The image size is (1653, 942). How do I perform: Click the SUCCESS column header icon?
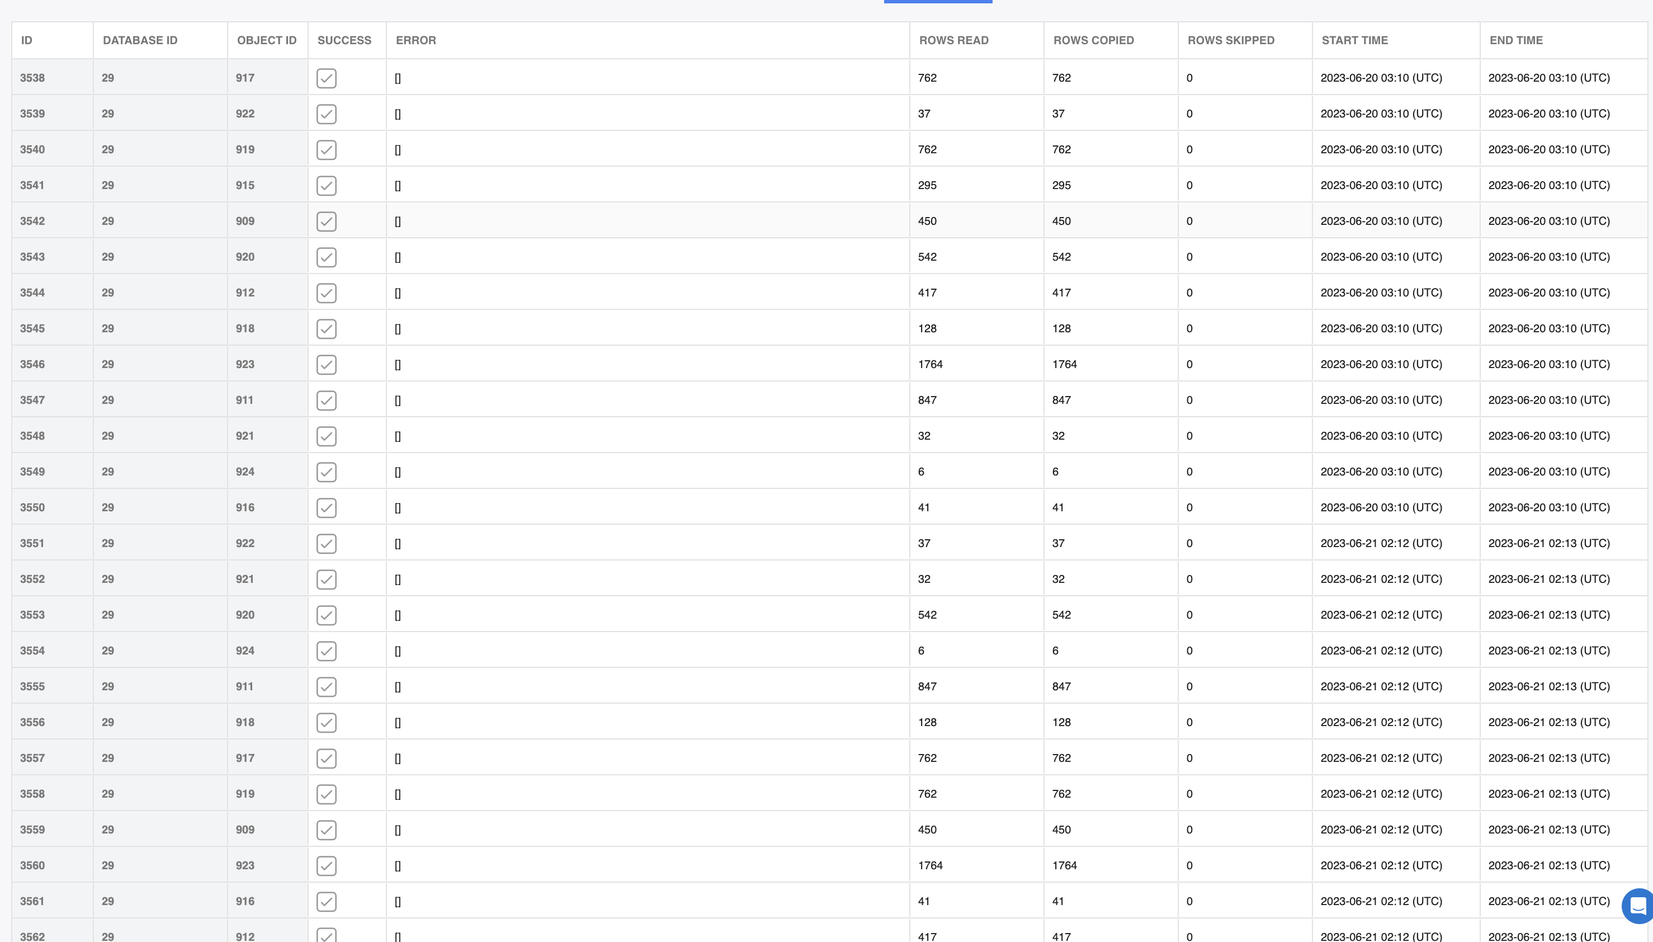[x=345, y=41]
